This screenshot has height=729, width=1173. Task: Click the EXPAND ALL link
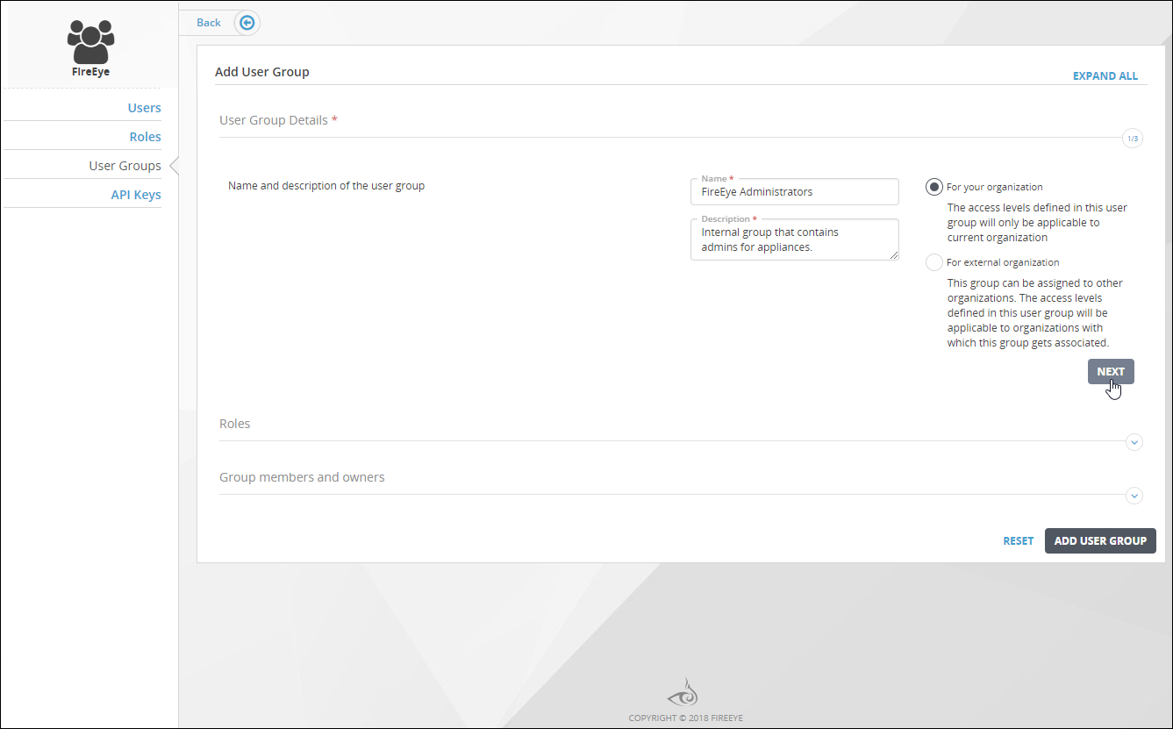pos(1105,76)
